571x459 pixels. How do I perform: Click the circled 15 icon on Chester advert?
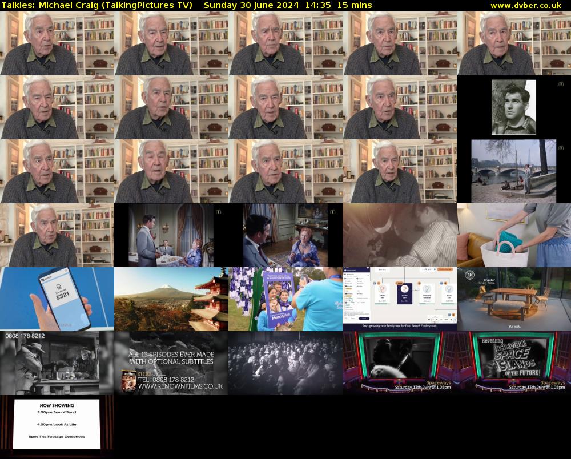(x=469, y=275)
